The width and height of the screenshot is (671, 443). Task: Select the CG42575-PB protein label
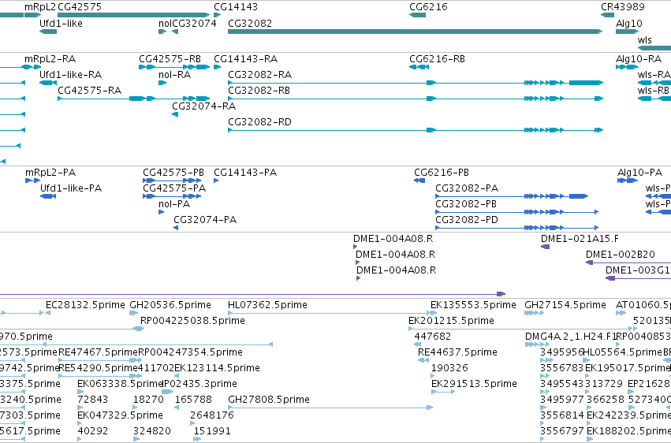(173, 173)
